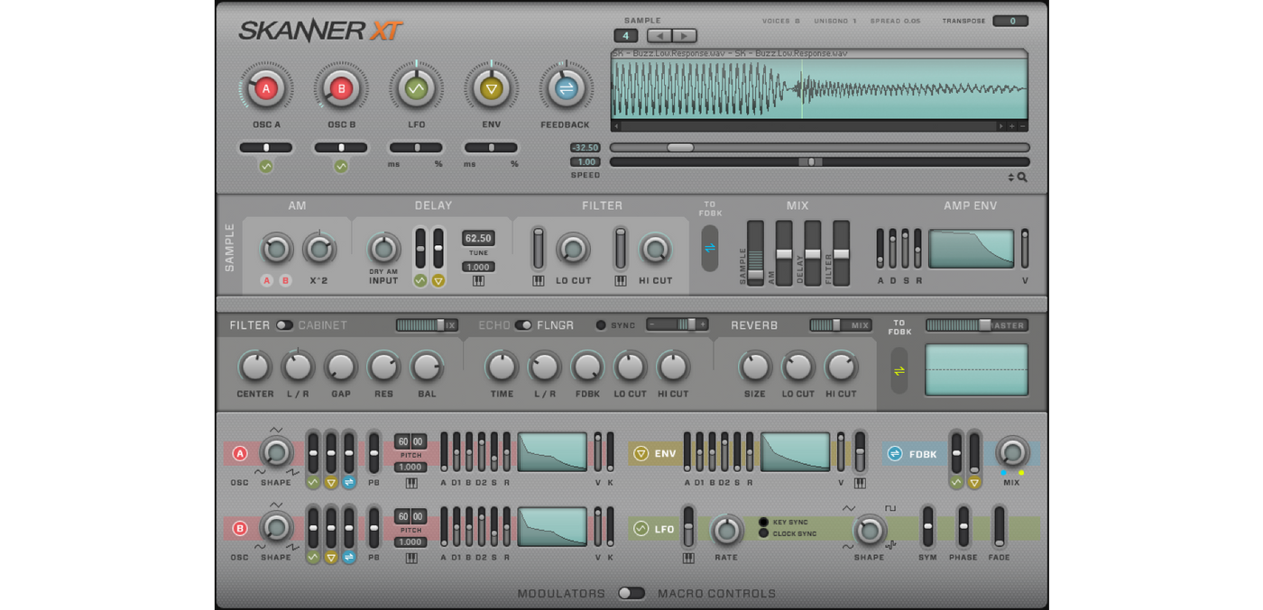1263x610 pixels.
Task: Toggle green LFO button under OSC A slider
Action: tap(266, 166)
